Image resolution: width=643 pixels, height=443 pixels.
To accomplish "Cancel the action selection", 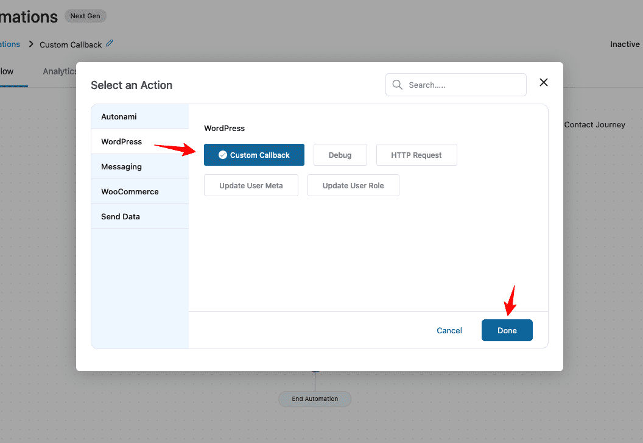I will pyautogui.click(x=449, y=330).
